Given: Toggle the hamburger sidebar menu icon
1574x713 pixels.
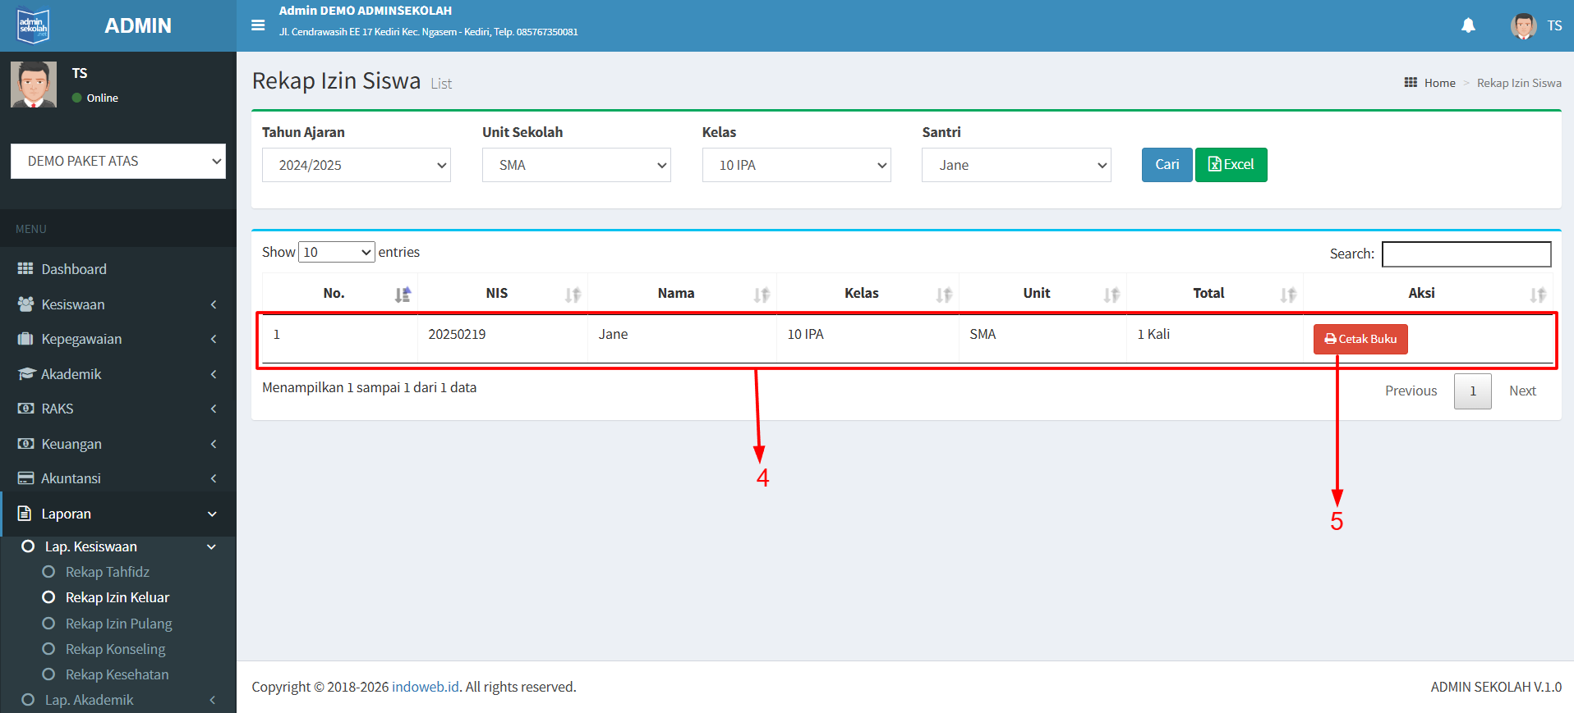Looking at the screenshot, I should pyautogui.click(x=258, y=25).
